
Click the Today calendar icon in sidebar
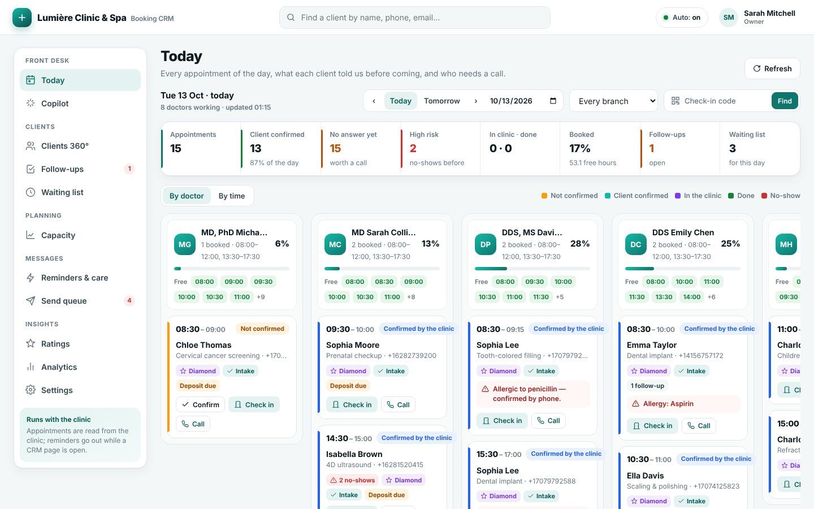[31, 80]
